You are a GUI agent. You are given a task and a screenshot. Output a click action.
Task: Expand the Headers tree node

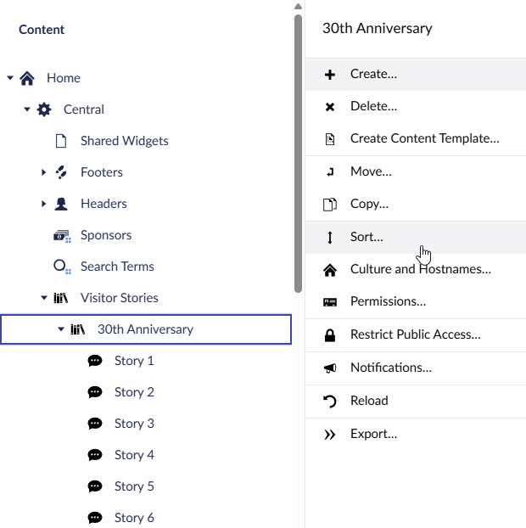[44, 204]
